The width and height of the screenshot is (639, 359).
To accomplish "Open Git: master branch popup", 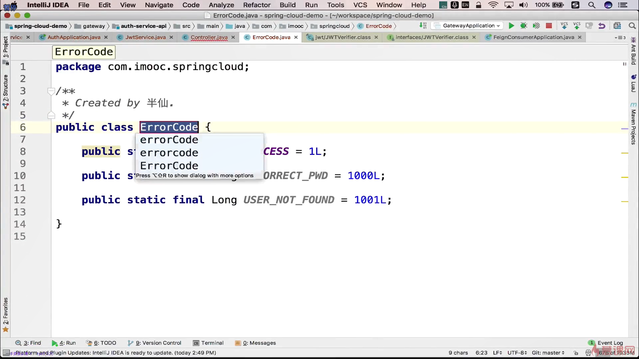I will pos(548,353).
